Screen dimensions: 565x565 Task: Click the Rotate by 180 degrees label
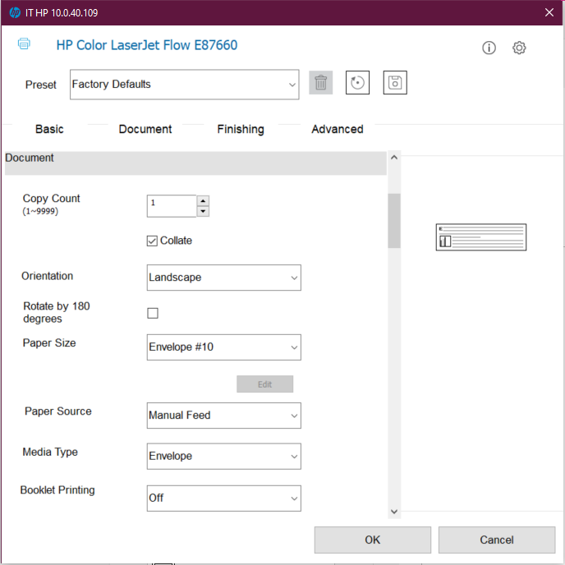tap(56, 312)
